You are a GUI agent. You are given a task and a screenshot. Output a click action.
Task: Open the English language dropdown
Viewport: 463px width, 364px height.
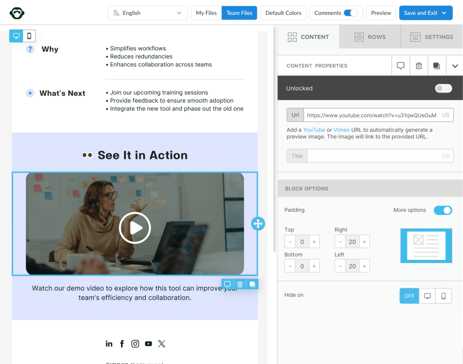point(147,13)
